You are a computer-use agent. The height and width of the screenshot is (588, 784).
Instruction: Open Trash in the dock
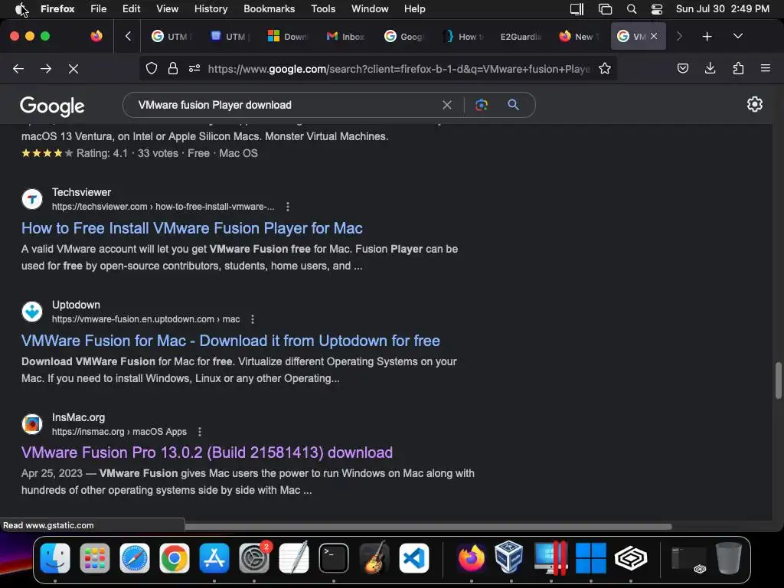click(x=729, y=558)
